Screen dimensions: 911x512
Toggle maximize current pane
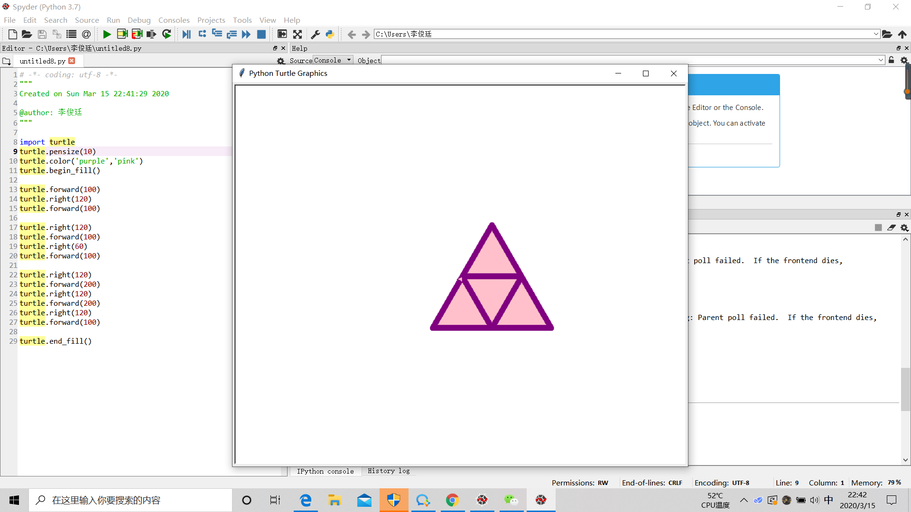point(282,34)
